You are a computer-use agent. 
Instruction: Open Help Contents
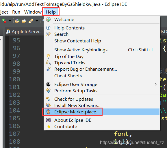(102, 28)
